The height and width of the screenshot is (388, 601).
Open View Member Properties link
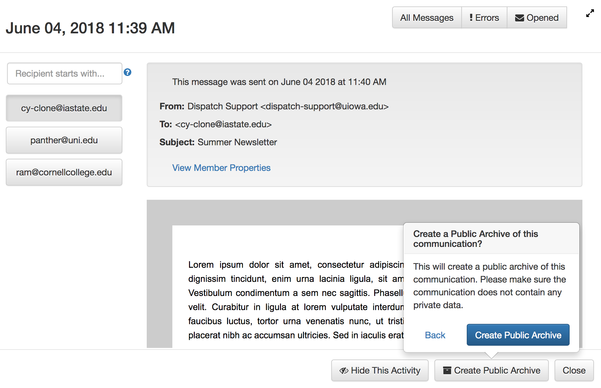221,168
